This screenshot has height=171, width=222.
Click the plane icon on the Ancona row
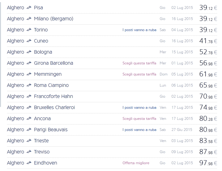coord(29,119)
